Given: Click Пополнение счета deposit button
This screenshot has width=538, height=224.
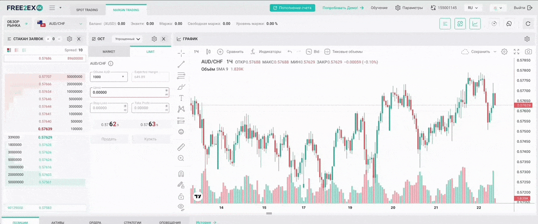Looking at the screenshot, I should 292,7.
